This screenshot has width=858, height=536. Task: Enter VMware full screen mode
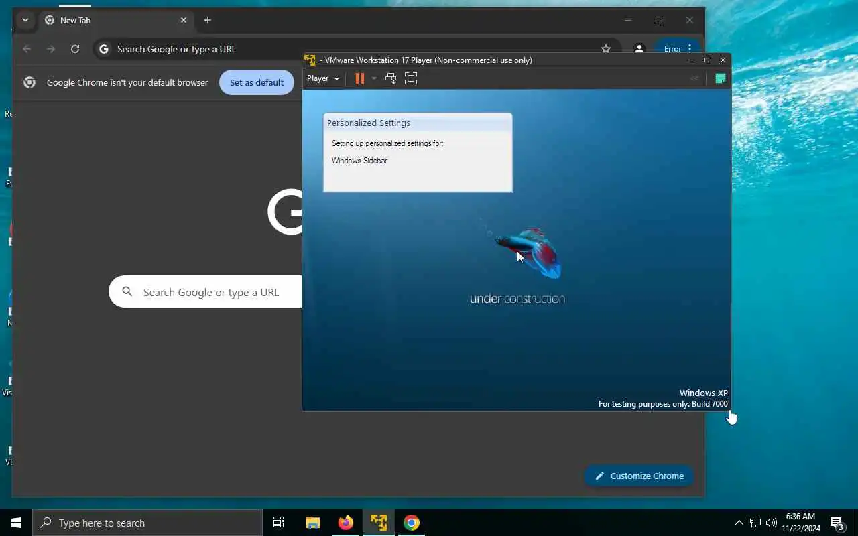(x=411, y=78)
